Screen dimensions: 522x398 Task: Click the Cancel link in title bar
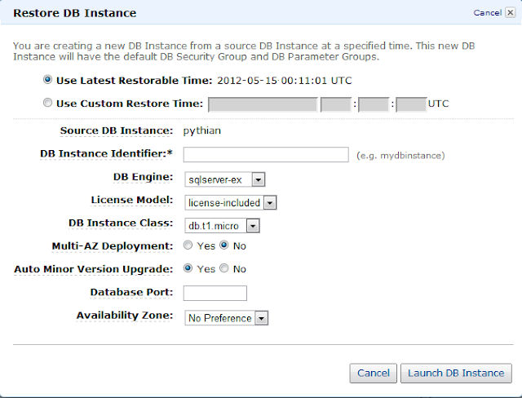coord(486,13)
